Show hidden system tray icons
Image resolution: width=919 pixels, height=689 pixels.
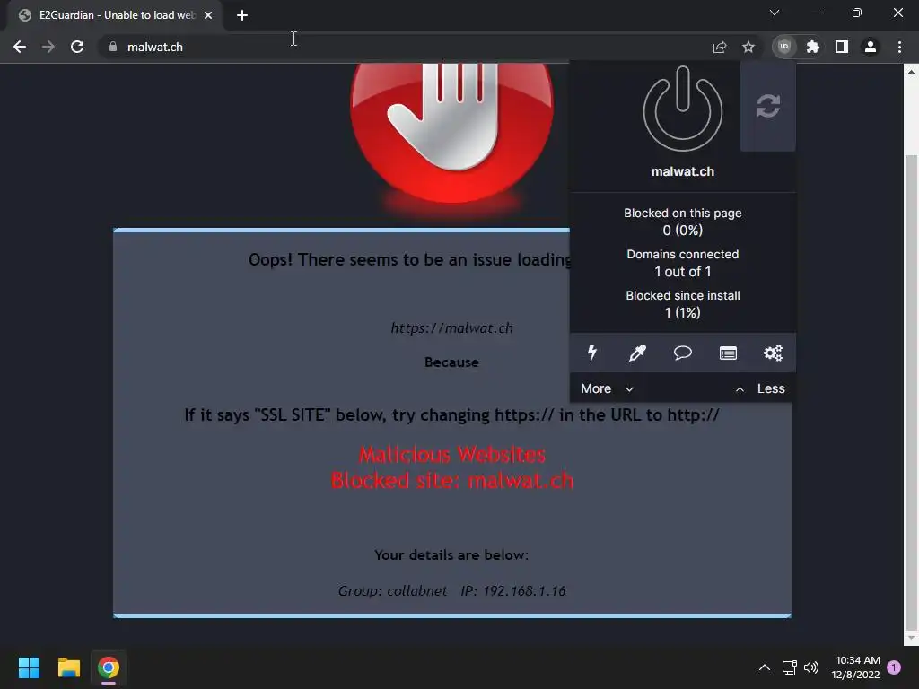click(x=765, y=667)
